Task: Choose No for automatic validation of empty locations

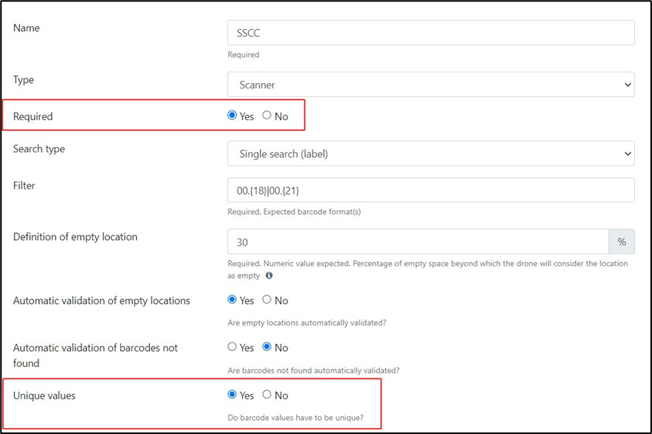Action: point(267,299)
